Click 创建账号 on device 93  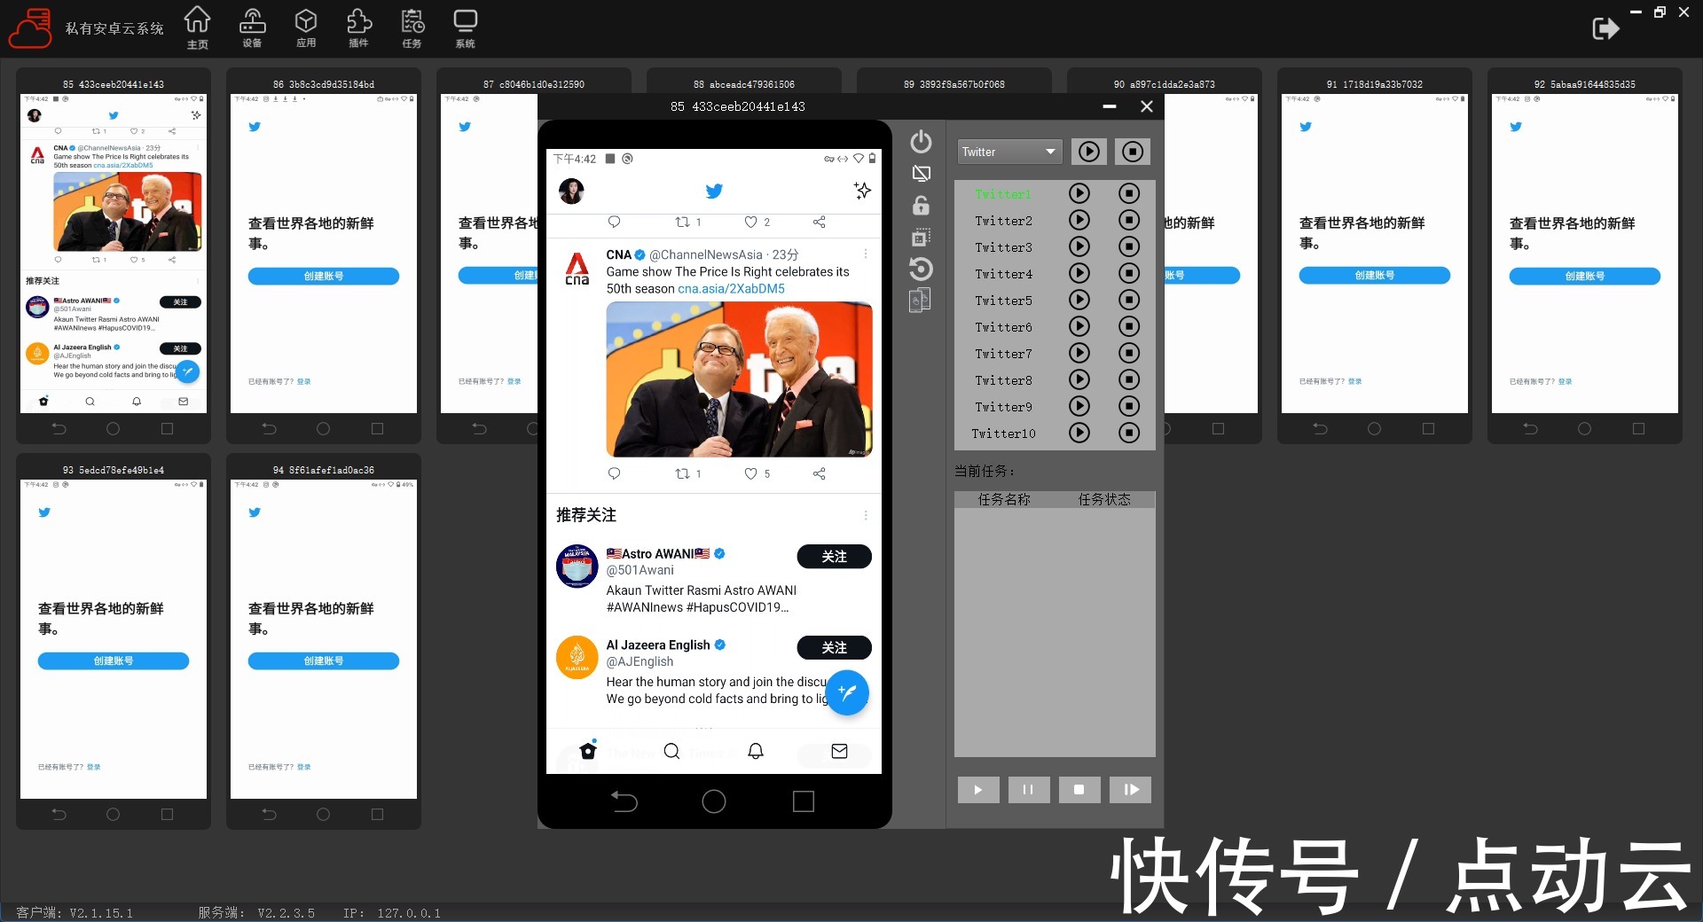point(114,661)
